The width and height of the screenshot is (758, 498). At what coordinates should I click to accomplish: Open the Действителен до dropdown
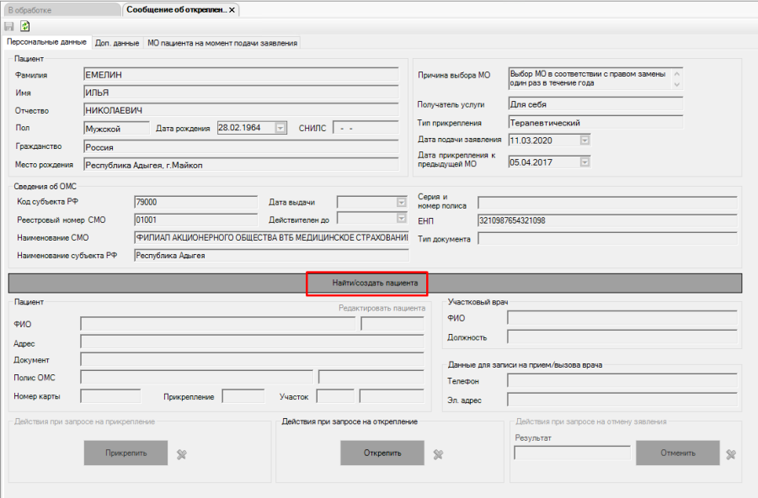coord(400,219)
